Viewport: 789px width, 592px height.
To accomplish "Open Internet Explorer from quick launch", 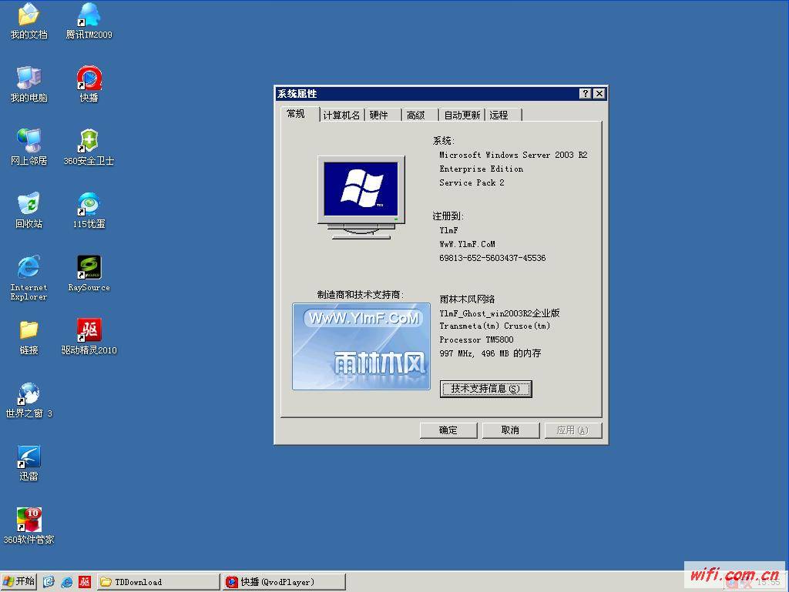I will pyautogui.click(x=66, y=582).
